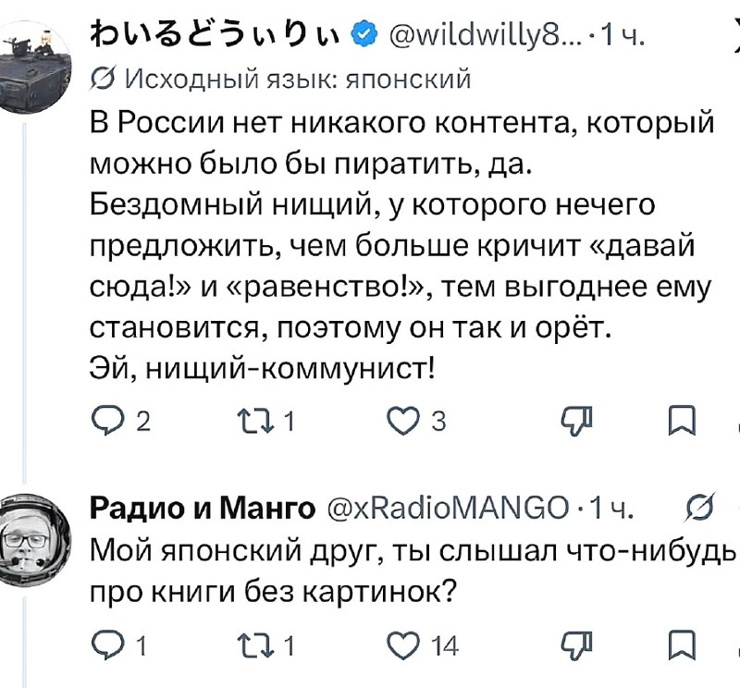This screenshot has height=688, width=740.
Task: Open the first tweet's 1 ч. timestamp
Action: [x=622, y=35]
